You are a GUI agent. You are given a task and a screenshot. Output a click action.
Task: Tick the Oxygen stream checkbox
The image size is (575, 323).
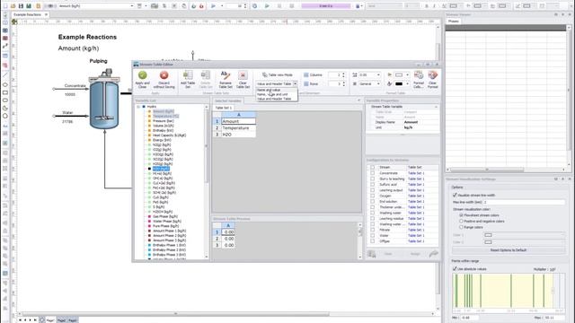point(373,196)
